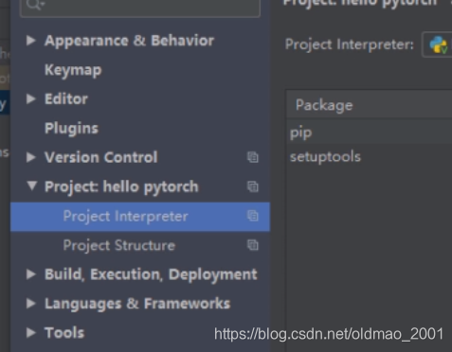Select Project Interpreter in the tree
This screenshot has width=452, height=352.
140,217
